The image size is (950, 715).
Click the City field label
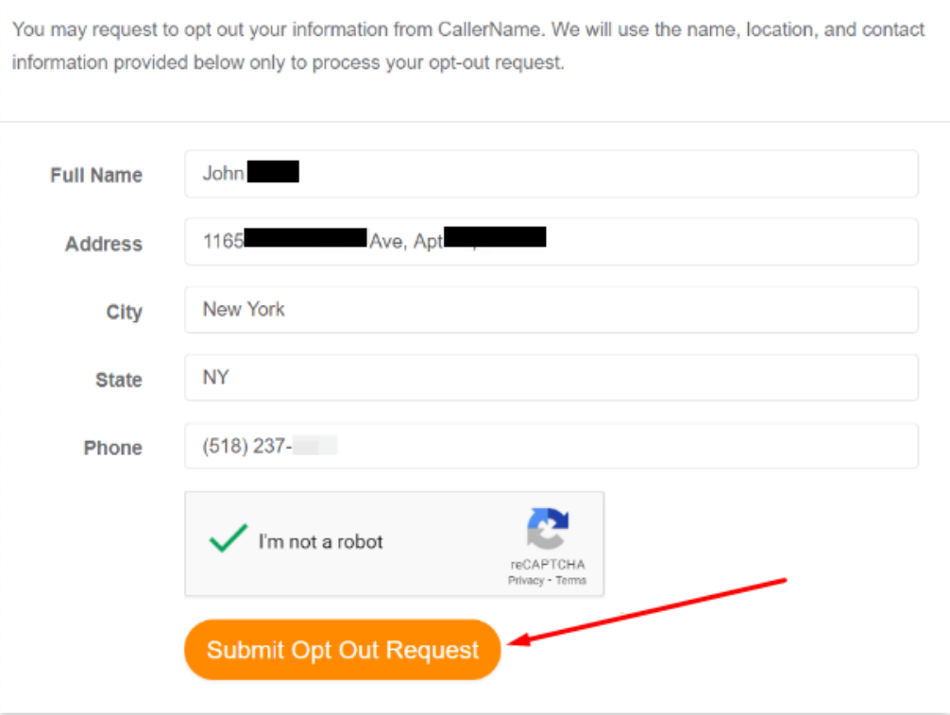coord(124,313)
